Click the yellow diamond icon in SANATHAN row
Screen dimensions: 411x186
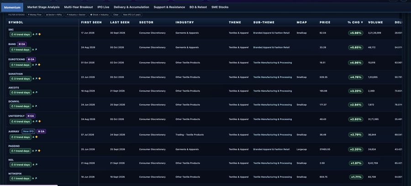pos(39,78)
